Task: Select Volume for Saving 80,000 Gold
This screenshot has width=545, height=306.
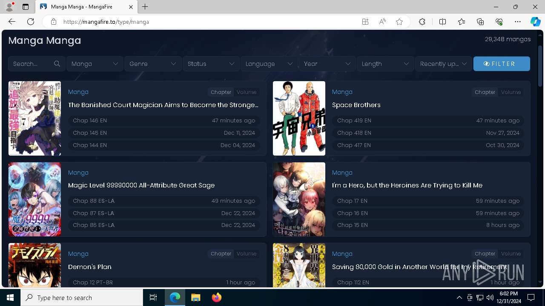Action: pos(511,254)
